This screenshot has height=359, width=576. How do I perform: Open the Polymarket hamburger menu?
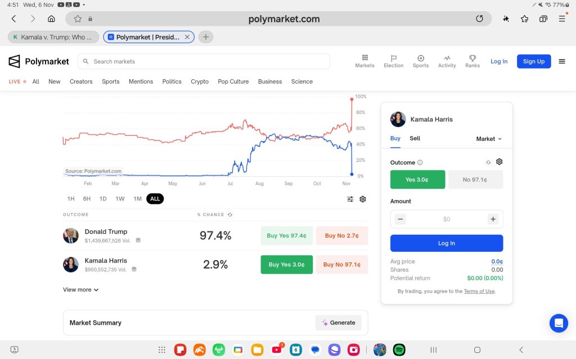click(562, 61)
